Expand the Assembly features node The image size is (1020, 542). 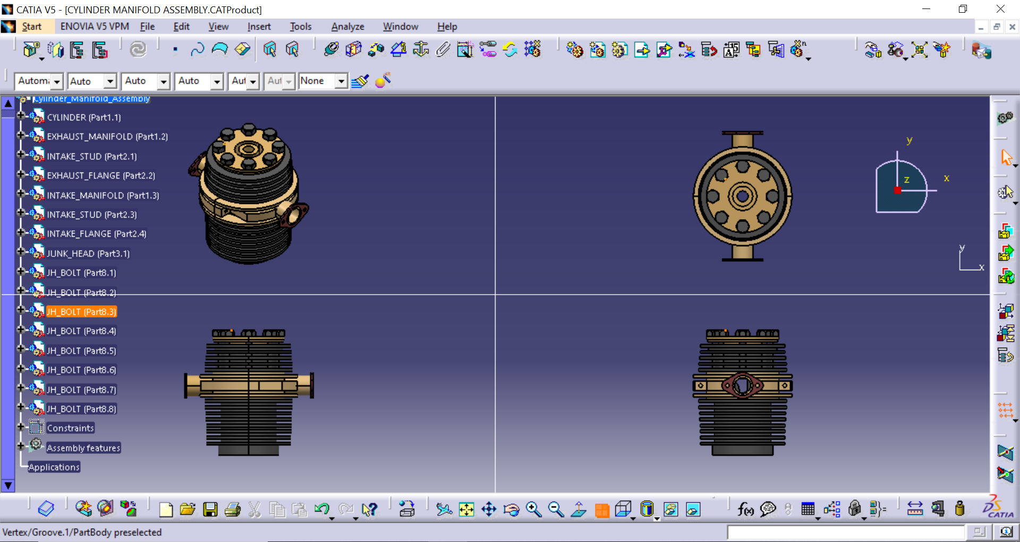click(x=21, y=446)
